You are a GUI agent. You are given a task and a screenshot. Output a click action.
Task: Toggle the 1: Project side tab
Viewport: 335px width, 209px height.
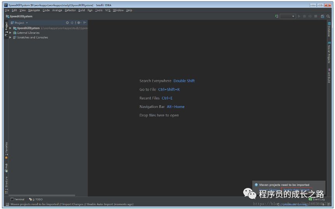[x=6, y=29]
